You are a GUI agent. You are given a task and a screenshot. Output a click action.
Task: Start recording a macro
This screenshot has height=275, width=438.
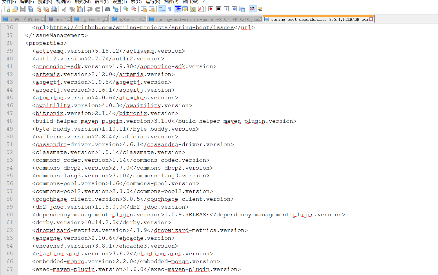tap(211, 9)
